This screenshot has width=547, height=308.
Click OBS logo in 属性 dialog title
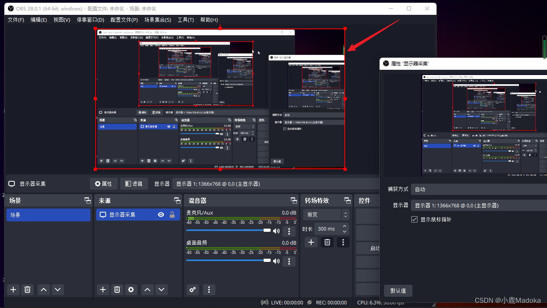tap(386, 63)
